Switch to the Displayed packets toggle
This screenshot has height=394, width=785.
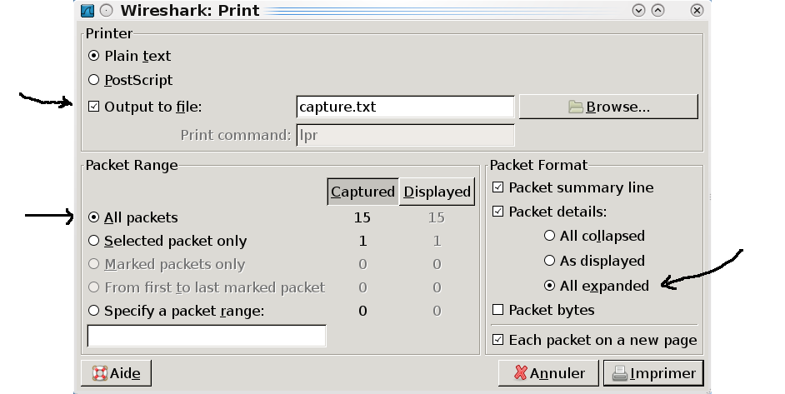(x=437, y=192)
